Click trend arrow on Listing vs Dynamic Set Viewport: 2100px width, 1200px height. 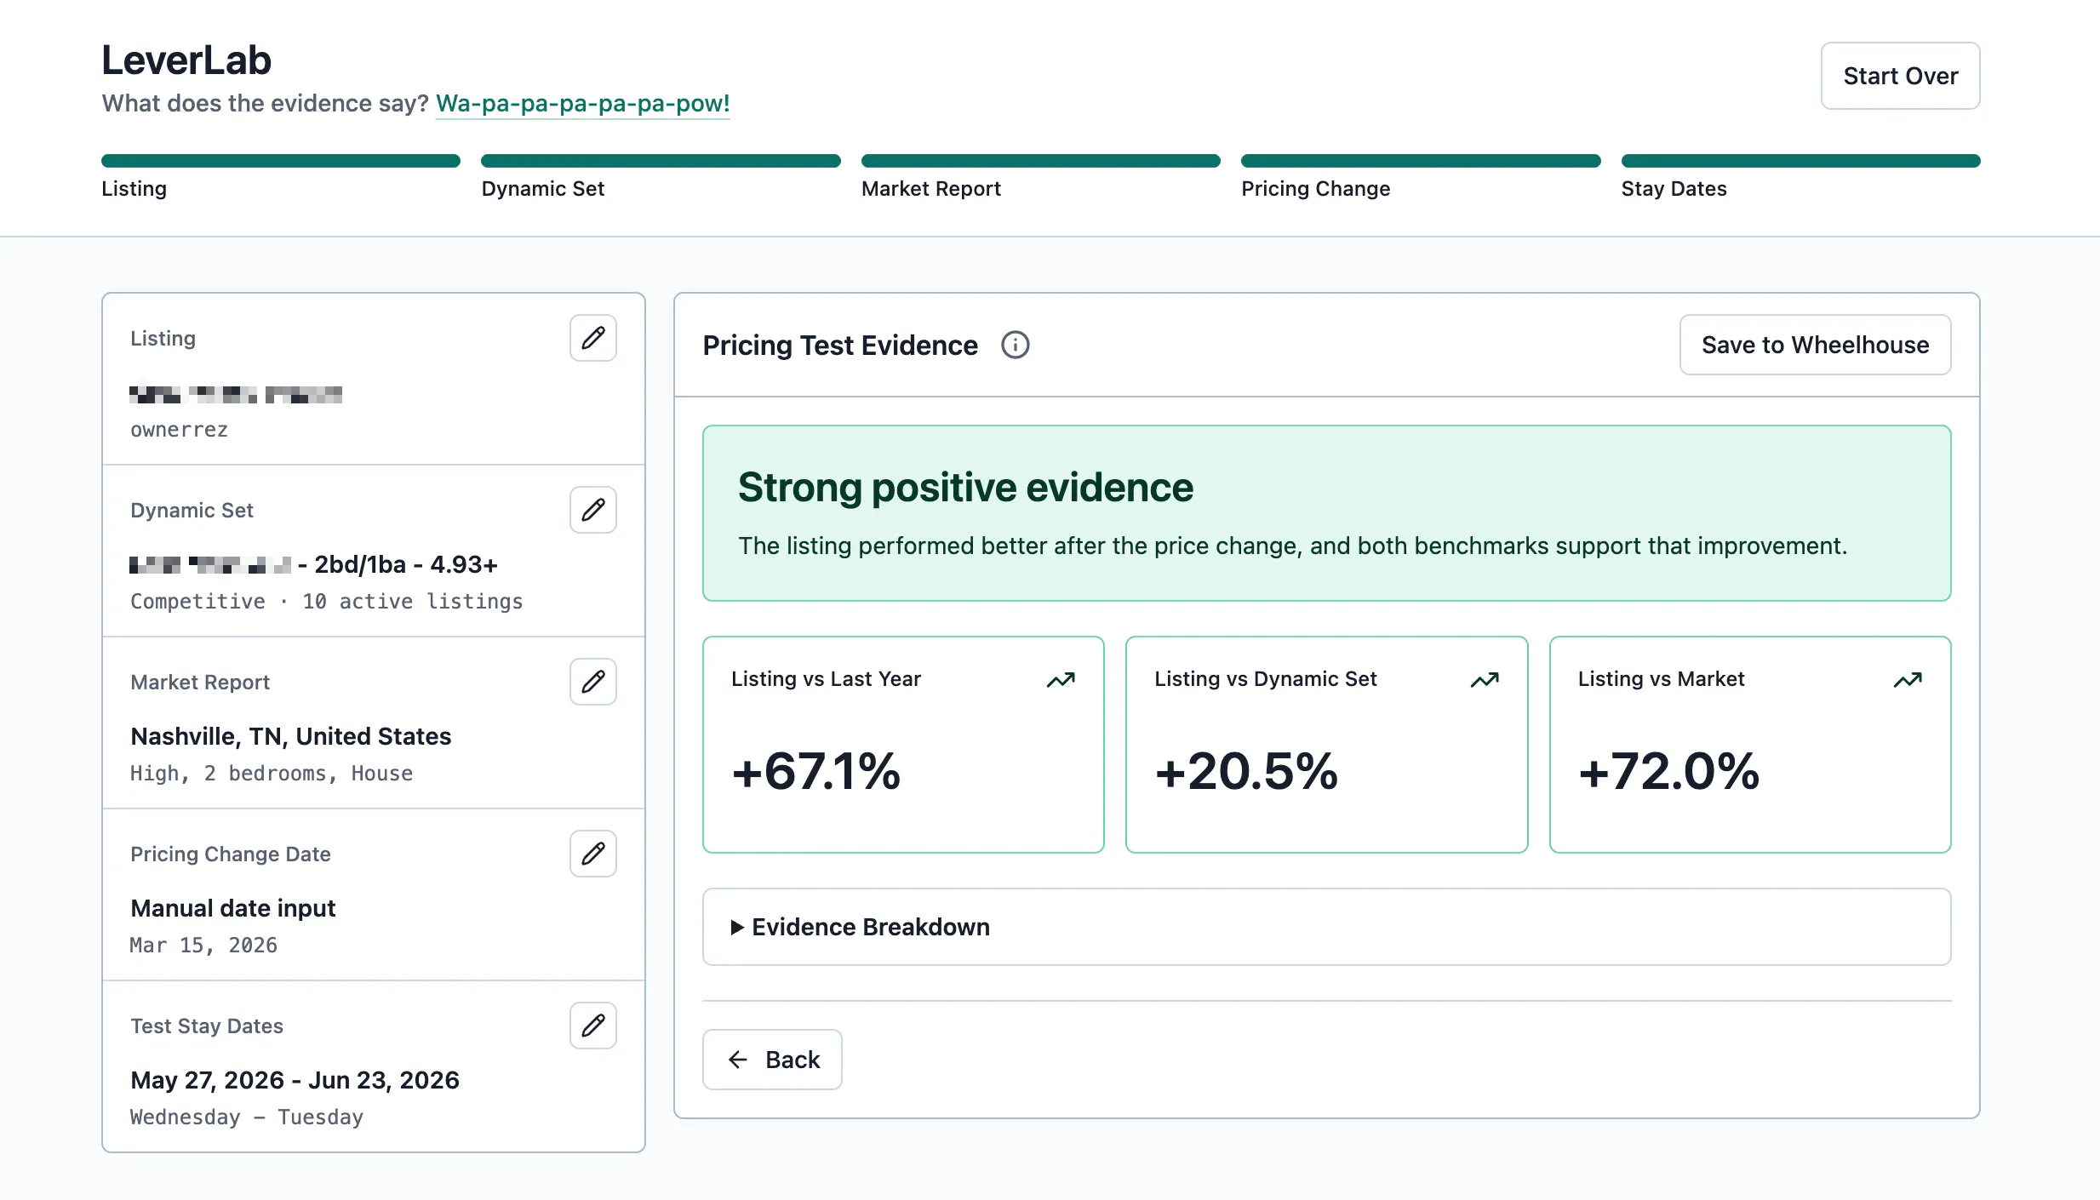coord(1485,679)
